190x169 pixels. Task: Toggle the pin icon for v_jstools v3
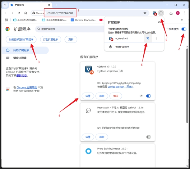point(148,39)
